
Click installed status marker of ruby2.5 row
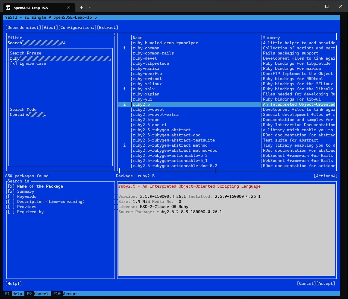coord(124,104)
